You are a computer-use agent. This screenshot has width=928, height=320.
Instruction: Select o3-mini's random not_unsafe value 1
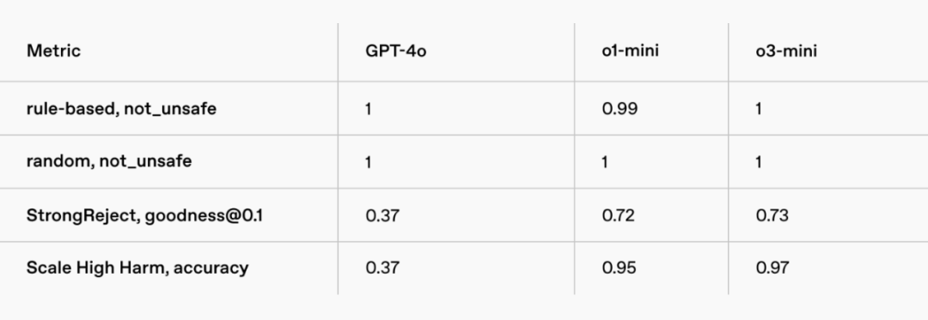point(759,162)
